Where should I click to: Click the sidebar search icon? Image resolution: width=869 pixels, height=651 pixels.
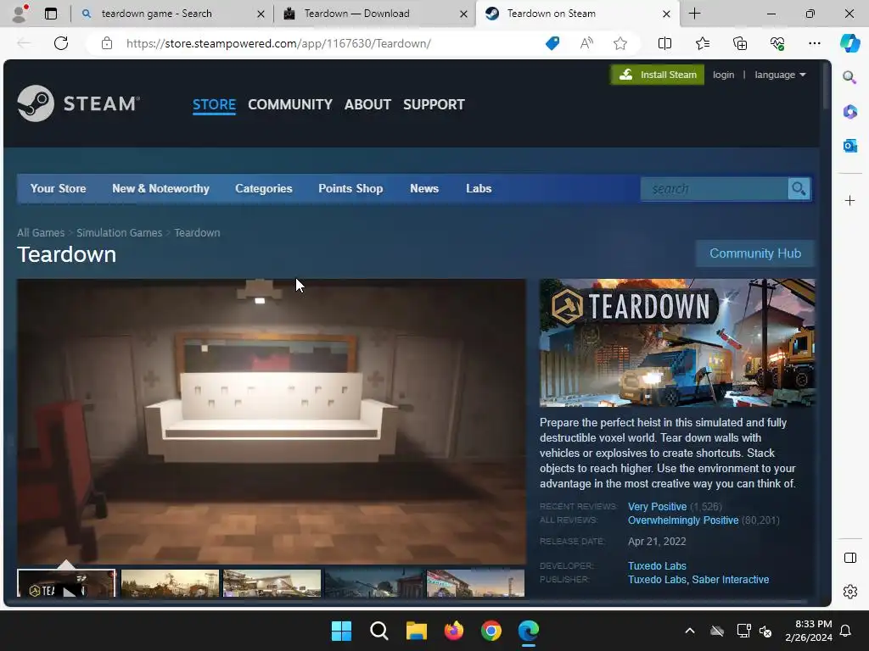[x=849, y=77]
